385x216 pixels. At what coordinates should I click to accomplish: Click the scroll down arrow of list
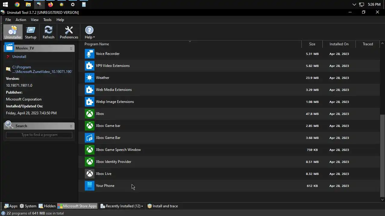(x=382, y=199)
